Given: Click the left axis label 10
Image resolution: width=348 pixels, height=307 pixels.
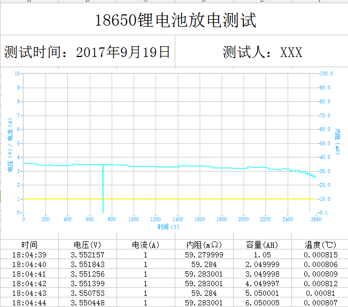Looking at the screenshot, I should coord(17,74).
